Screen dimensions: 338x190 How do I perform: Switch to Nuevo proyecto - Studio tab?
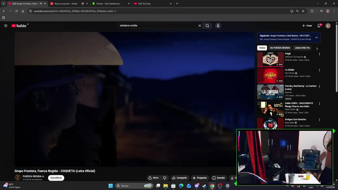pyautogui.click(x=66, y=4)
